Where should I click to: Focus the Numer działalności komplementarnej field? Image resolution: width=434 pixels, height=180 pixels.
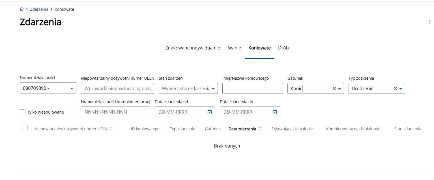tap(115, 112)
